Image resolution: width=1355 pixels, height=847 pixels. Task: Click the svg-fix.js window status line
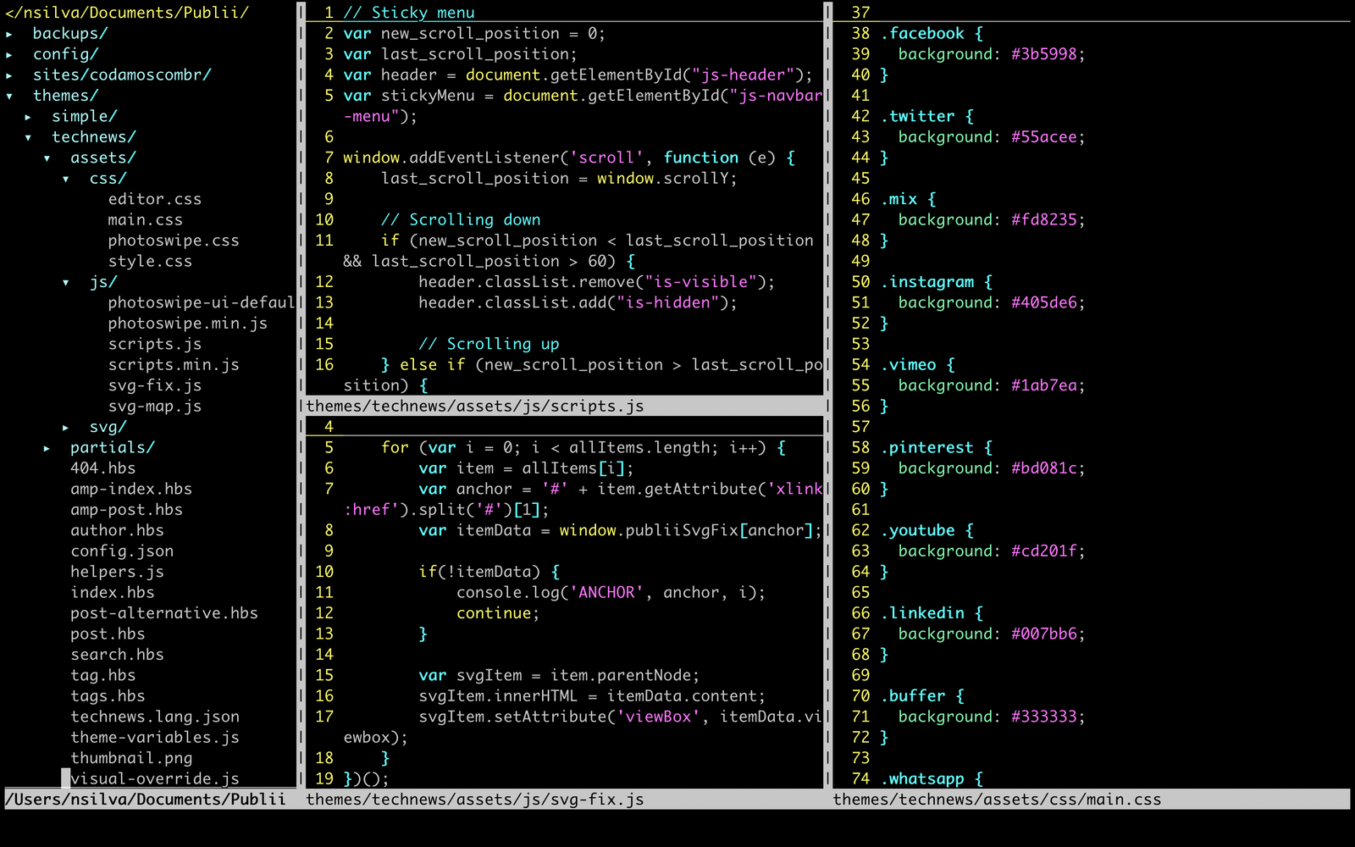coord(474,800)
